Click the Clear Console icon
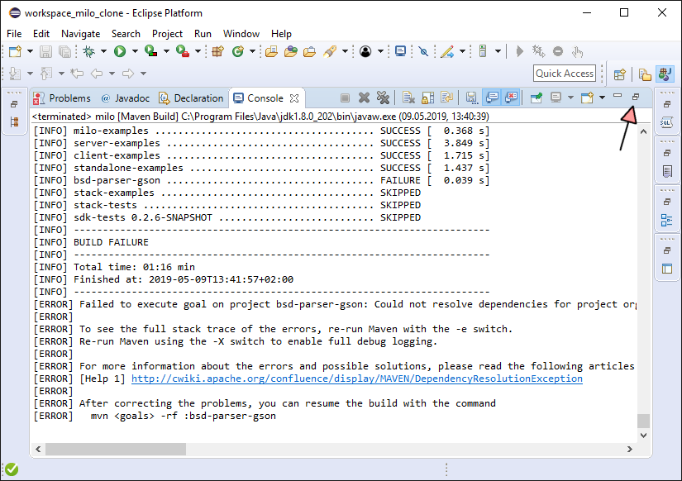 click(408, 98)
